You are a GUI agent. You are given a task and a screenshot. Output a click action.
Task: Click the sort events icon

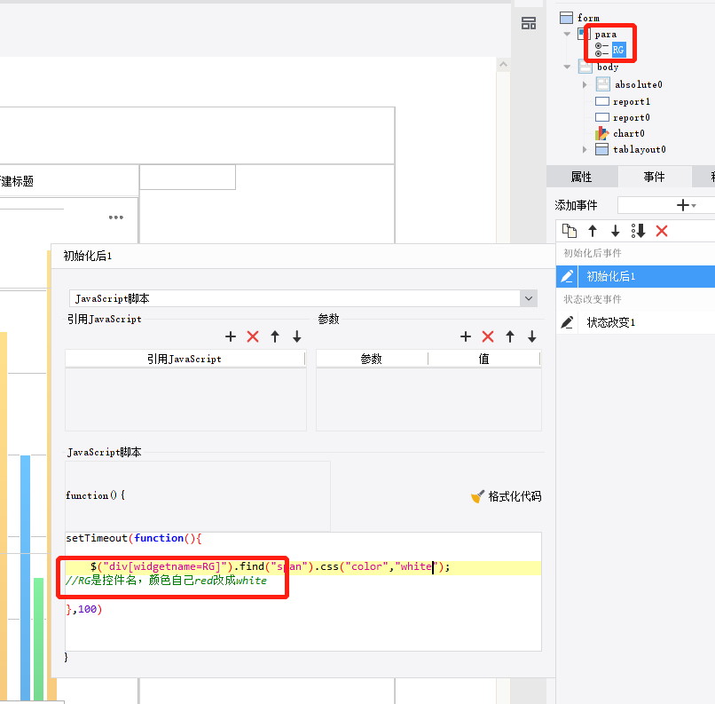pyautogui.click(x=638, y=231)
